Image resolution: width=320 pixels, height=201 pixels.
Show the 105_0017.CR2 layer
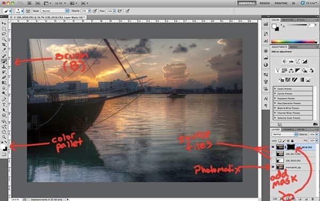coord(273,154)
